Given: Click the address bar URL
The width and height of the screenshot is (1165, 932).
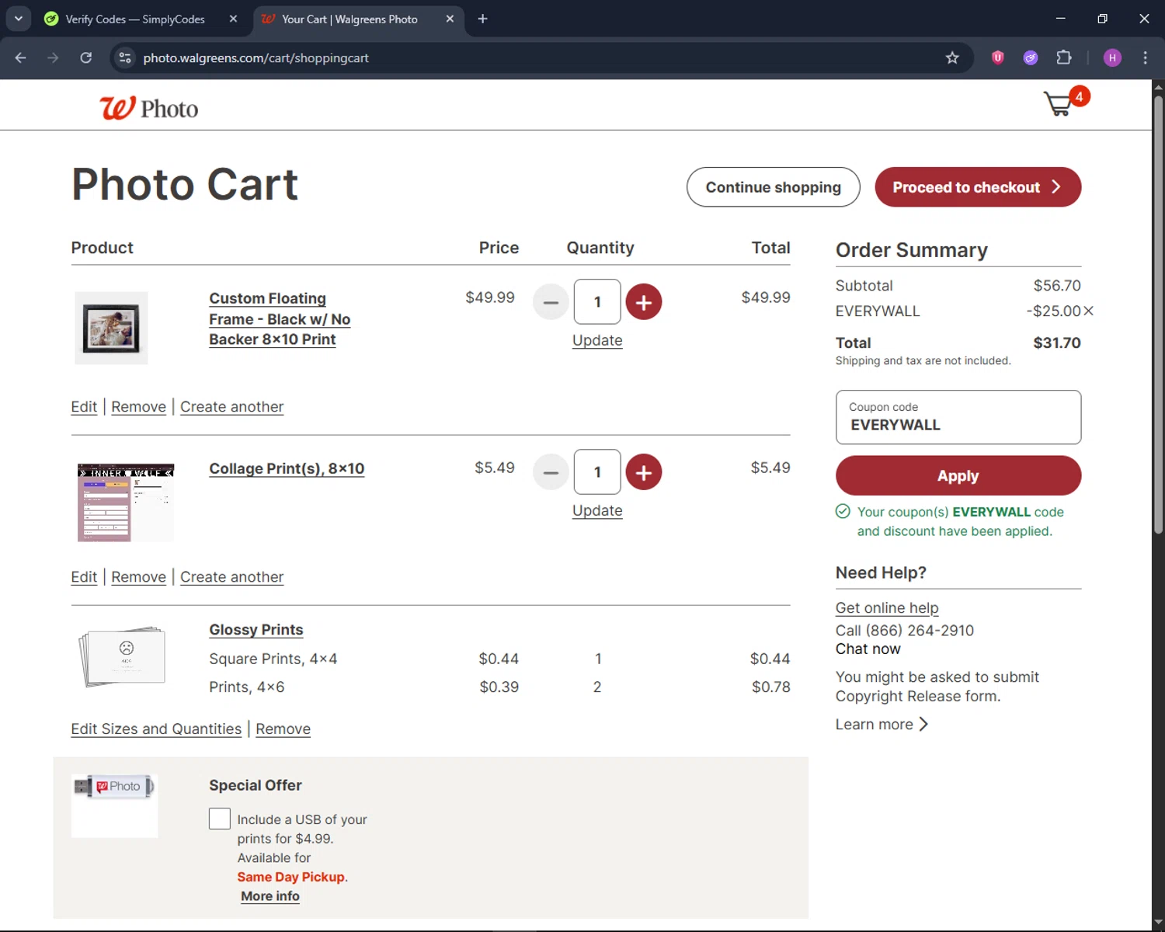Looking at the screenshot, I should point(256,57).
